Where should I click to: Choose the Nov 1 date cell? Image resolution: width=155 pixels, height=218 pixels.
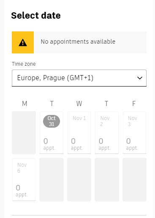pyautogui.click(x=79, y=133)
